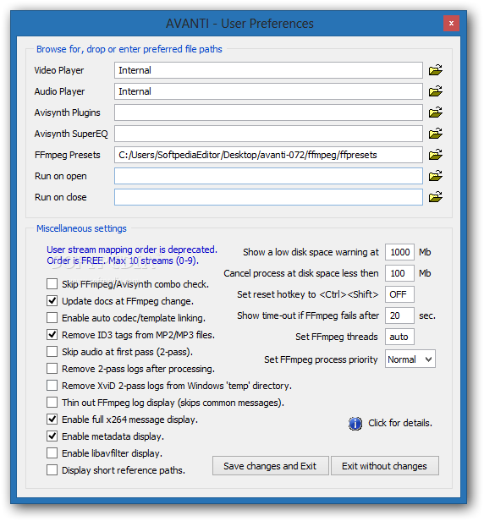
Task: Click the 'Click for details.' text
Action: pos(400,423)
